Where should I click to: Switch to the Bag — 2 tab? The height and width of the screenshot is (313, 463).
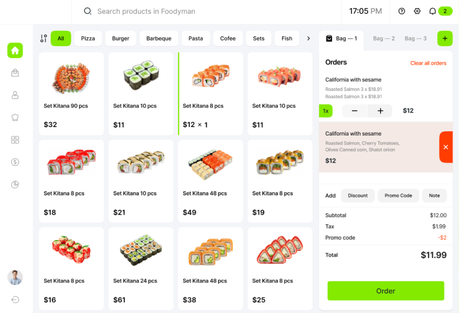[x=384, y=38]
